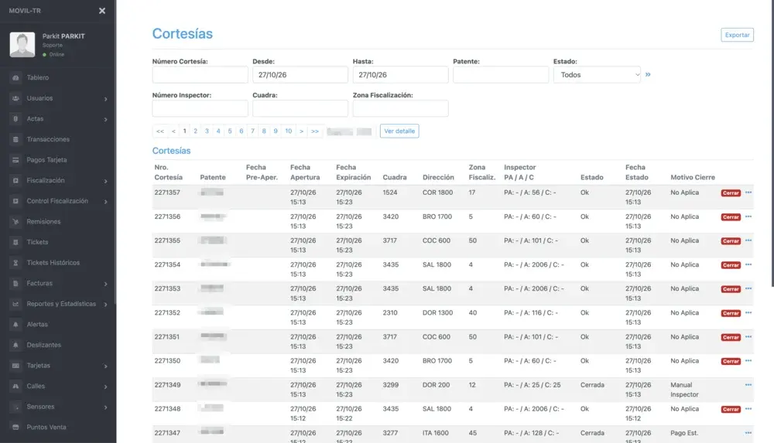Image resolution: width=774 pixels, height=443 pixels.
Task: Expand the Facturas submenu chevron
Action: pos(105,285)
